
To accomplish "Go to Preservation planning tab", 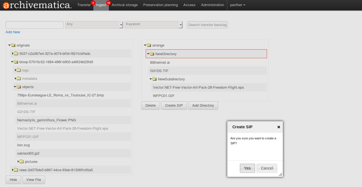I will click(160, 5).
